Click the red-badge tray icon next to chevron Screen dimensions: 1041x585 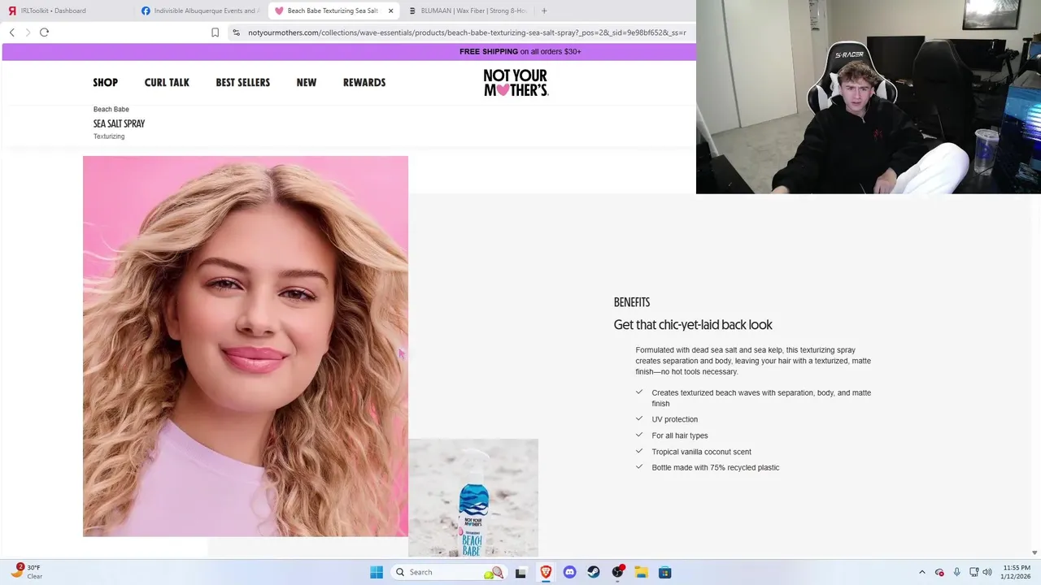(x=940, y=572)
